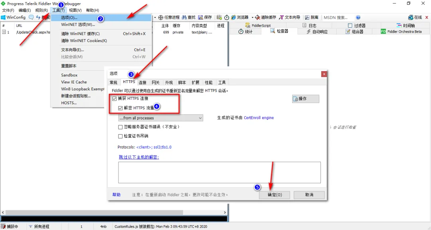Open the FiddlerScript tab
This screenshot has width=431, height=230.
[258, 25]
